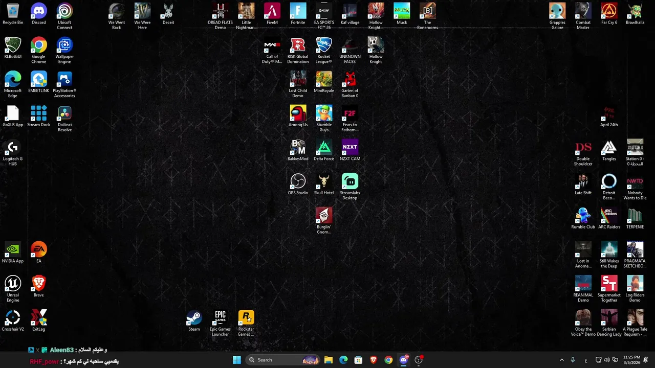Select the ARC Raiders desktop icon
This screenshot has height=368, width=655.
point(609,219)
